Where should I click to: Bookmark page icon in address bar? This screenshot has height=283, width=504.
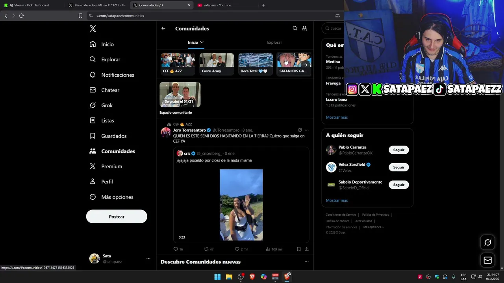coord(81,16)
